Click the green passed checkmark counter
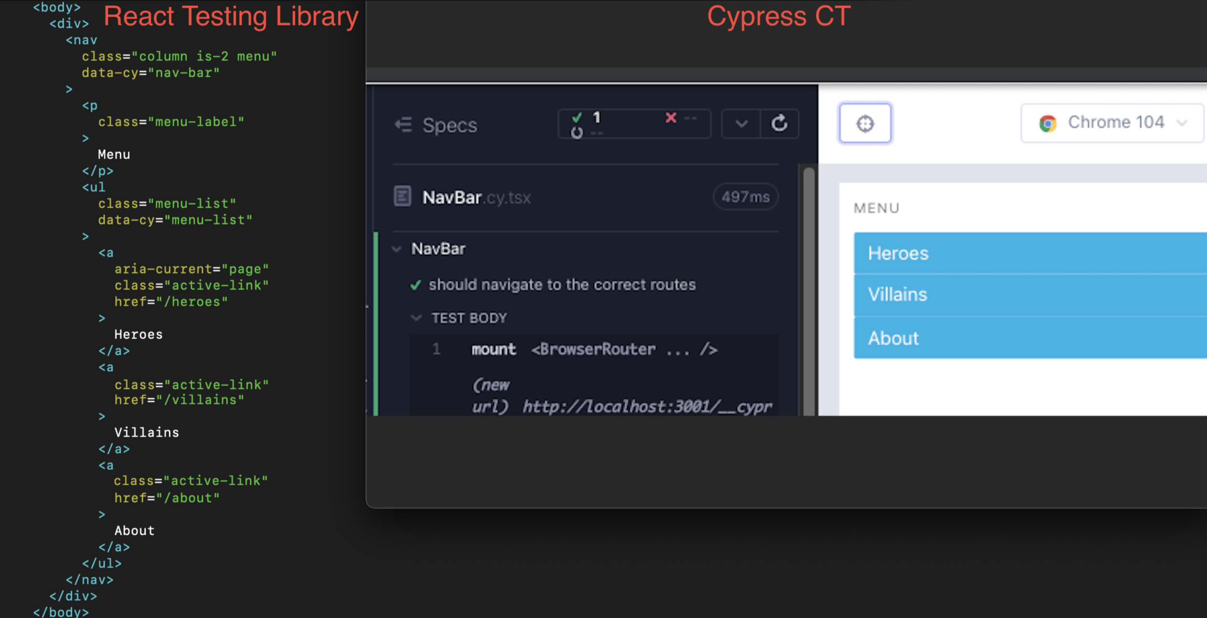The width and height of the screenshot is (1207, 618). coord(577,117)
